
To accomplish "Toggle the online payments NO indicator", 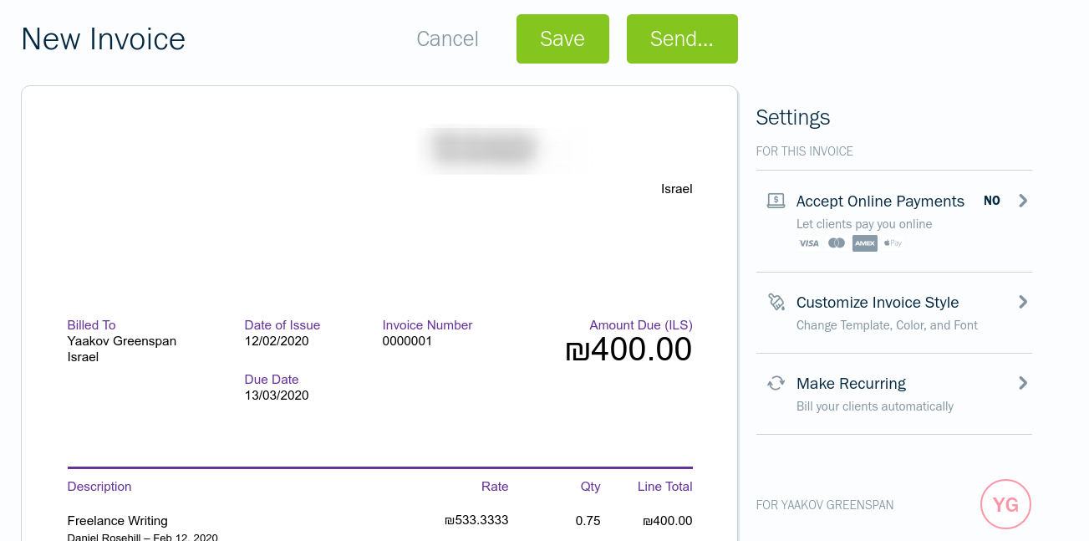I will (x=992, y=201).
